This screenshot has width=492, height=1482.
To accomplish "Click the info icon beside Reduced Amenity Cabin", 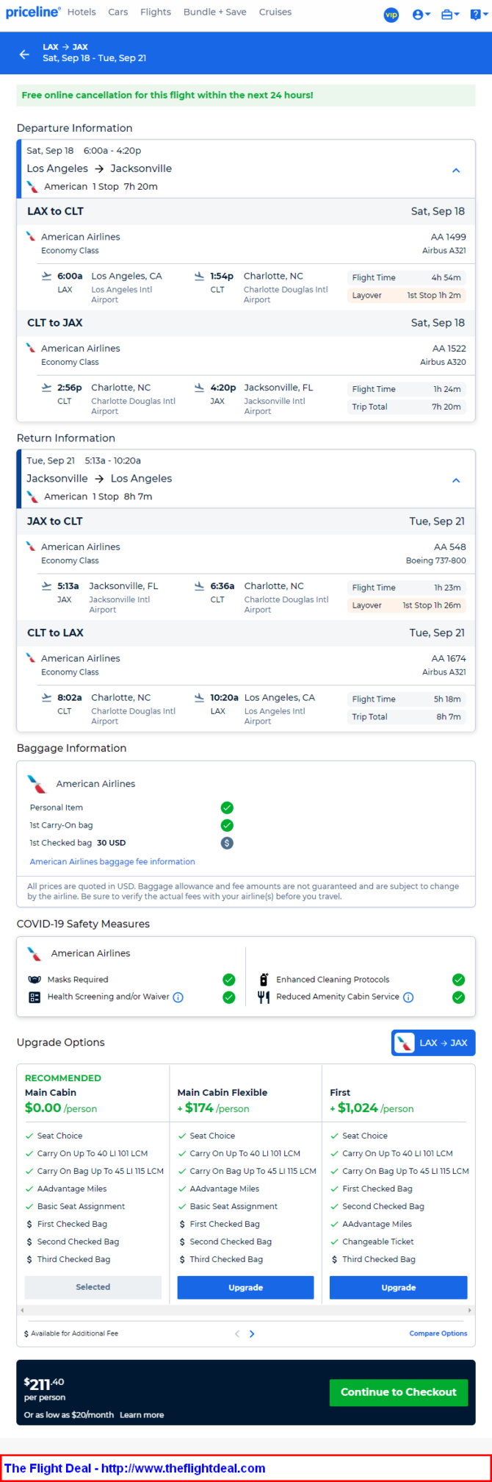I will click(408, 997).
